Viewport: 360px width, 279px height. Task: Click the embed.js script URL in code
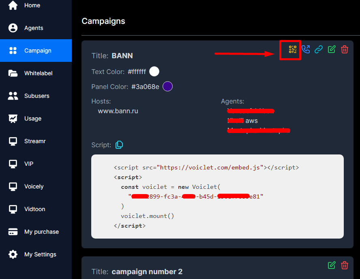click(x=210, y=167)
